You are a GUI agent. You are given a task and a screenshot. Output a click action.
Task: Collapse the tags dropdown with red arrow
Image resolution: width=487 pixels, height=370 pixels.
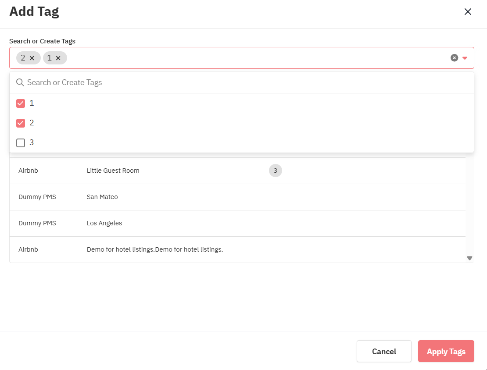(x=465, y=58)
